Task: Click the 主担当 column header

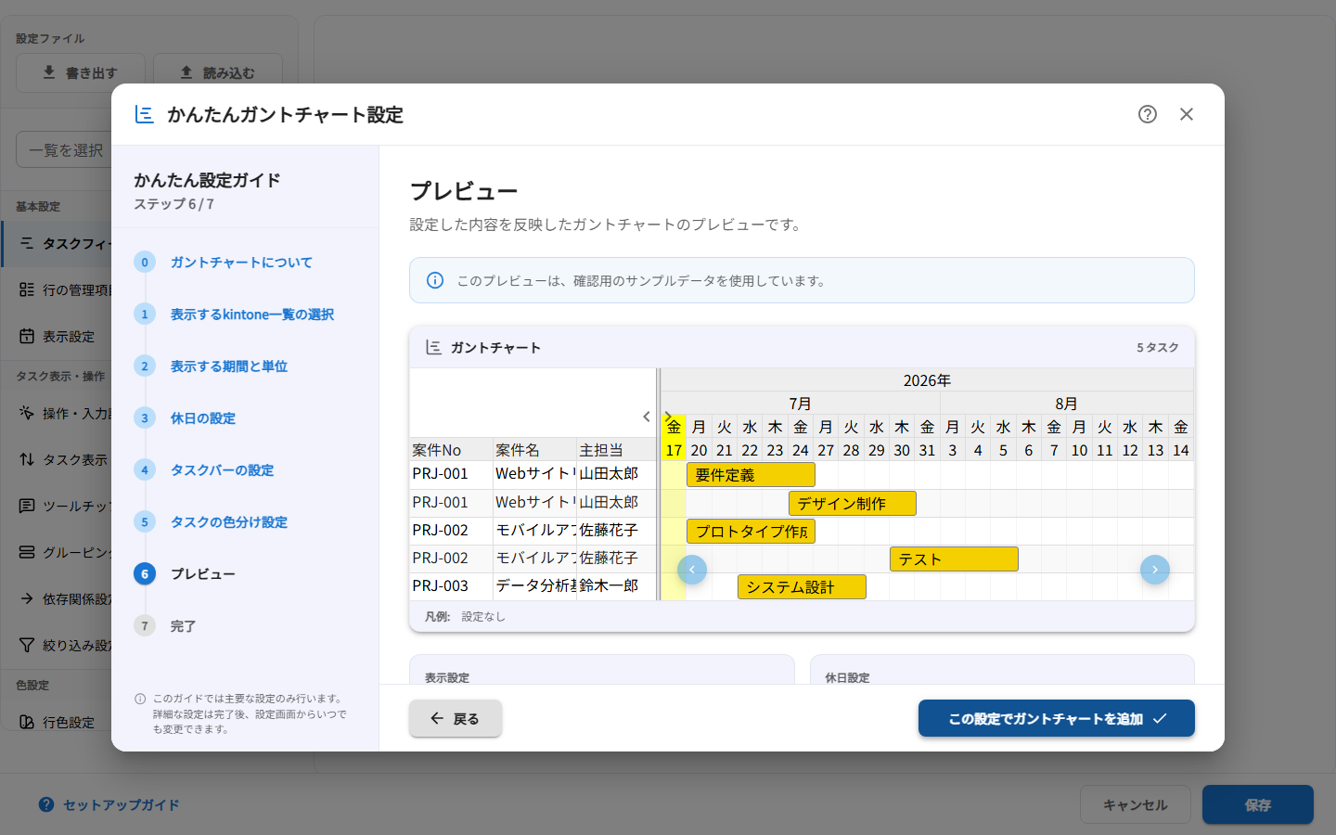Action: (616, 450)
